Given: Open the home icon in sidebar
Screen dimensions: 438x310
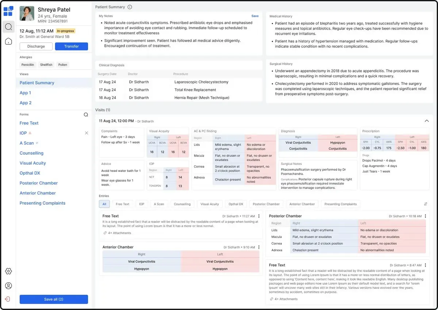Looking at the screenshot, I should tap(8, 41).
